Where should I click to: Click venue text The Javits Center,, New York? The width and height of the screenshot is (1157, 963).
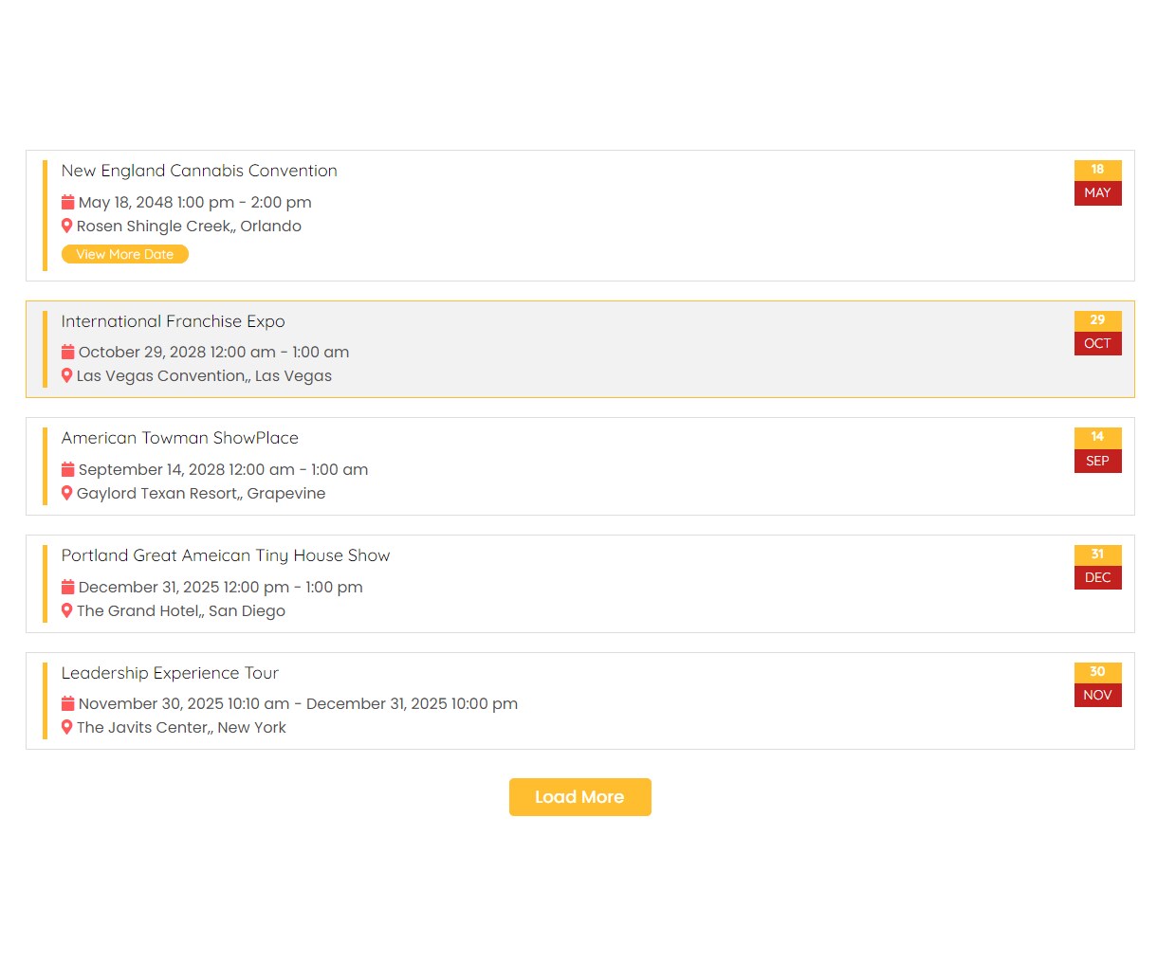[181, 727]
